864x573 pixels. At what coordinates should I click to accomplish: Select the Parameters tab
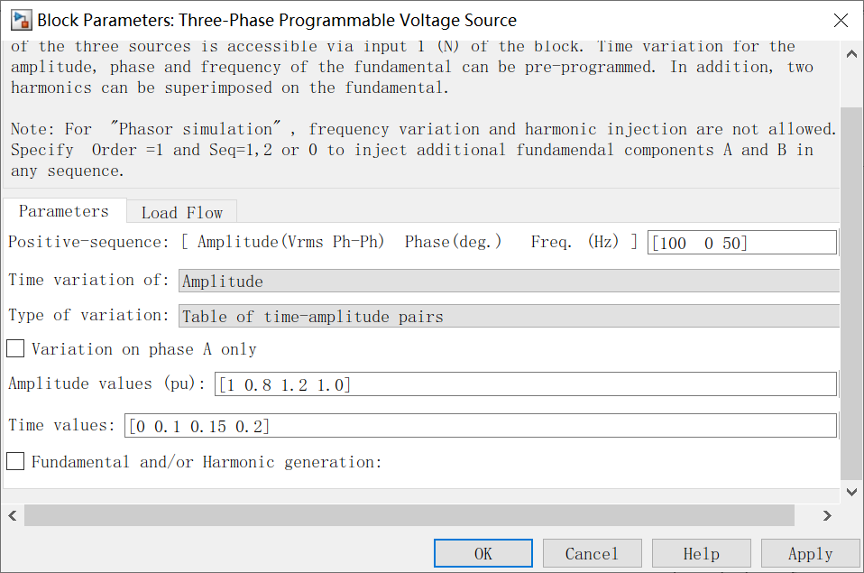coord(63,210)
